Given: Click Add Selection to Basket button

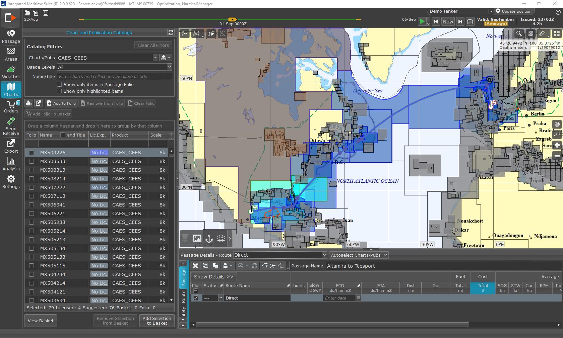Looking at the screenshot, I should pyautogui.click(x=157, y=321).
